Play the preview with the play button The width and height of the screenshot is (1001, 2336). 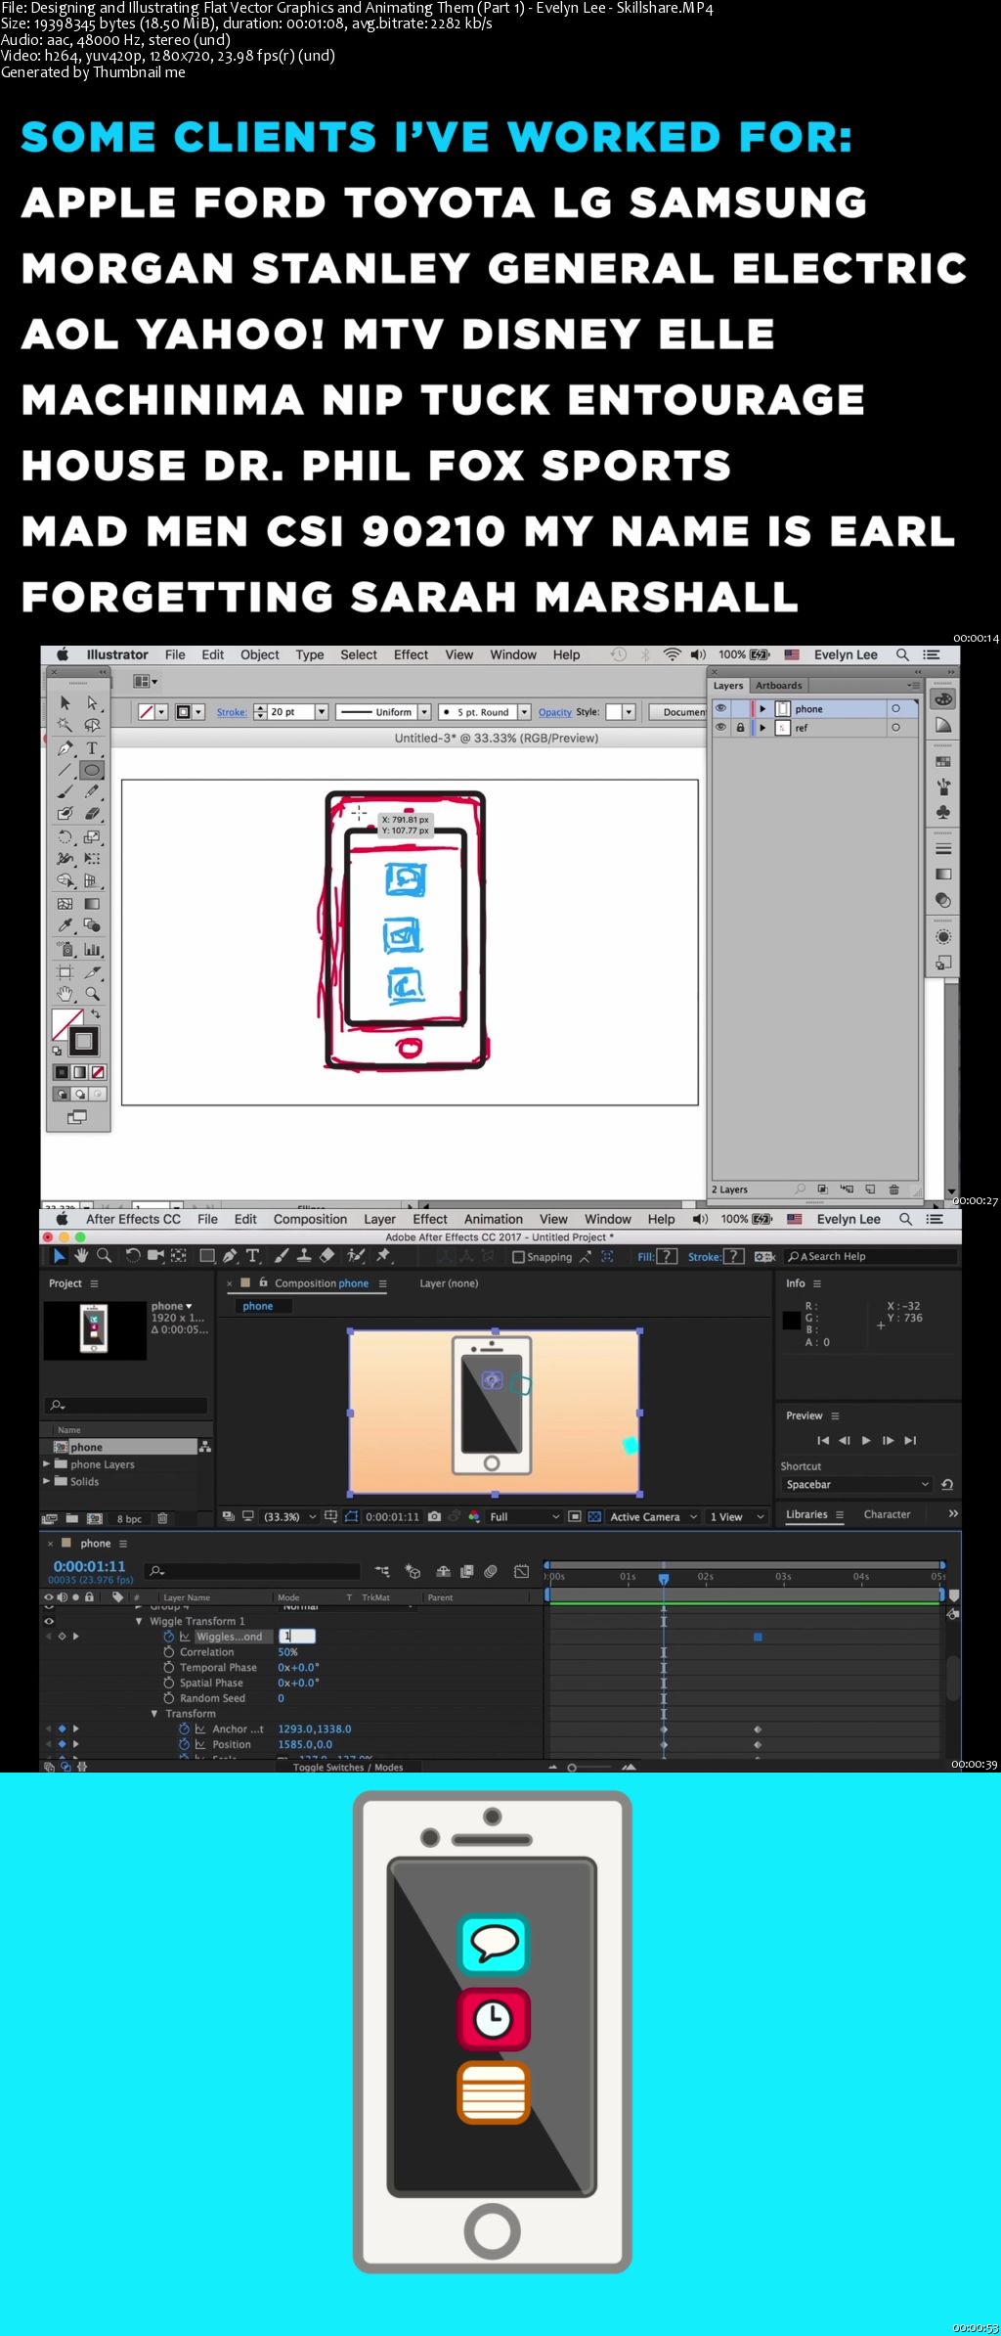866,1440
